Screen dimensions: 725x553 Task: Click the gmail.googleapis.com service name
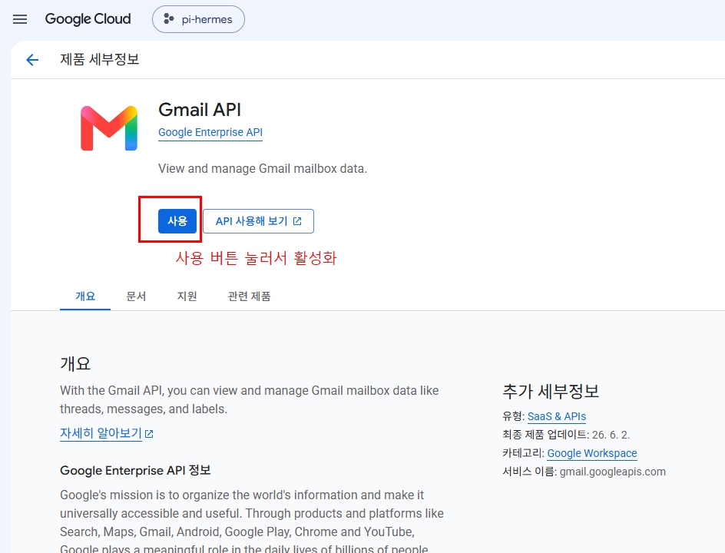coord(613,472)
